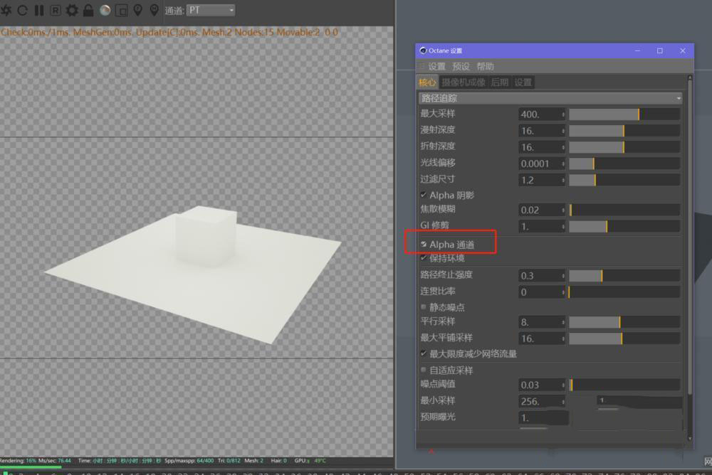The image size is (712, 475).
Task: Click the 过滤尺寸 value field
Action: pos(539,180)
